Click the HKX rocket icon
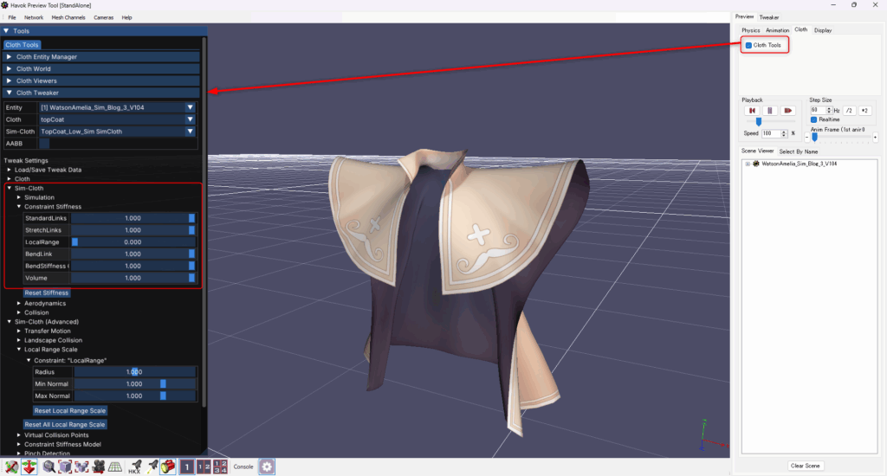The height and width of the screenshot is (476, 887). (x=135, y=466)
